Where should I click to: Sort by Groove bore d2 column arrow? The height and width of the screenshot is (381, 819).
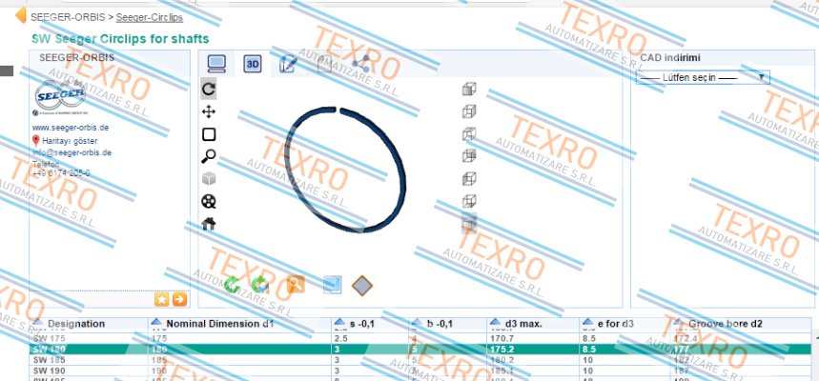click(x=679, y=323)
